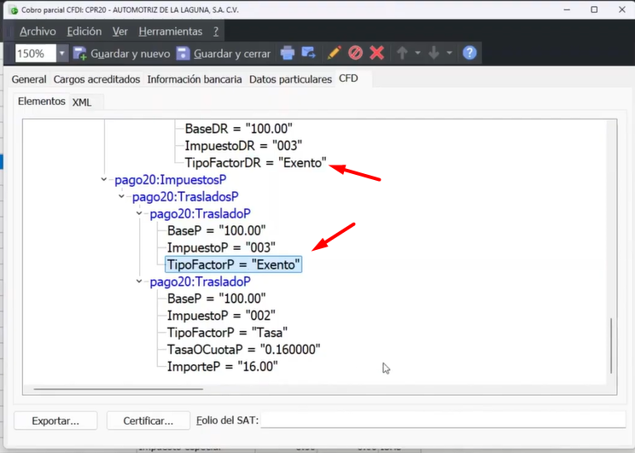
Task: Click the red X delete icon
Action: point(376,53)
